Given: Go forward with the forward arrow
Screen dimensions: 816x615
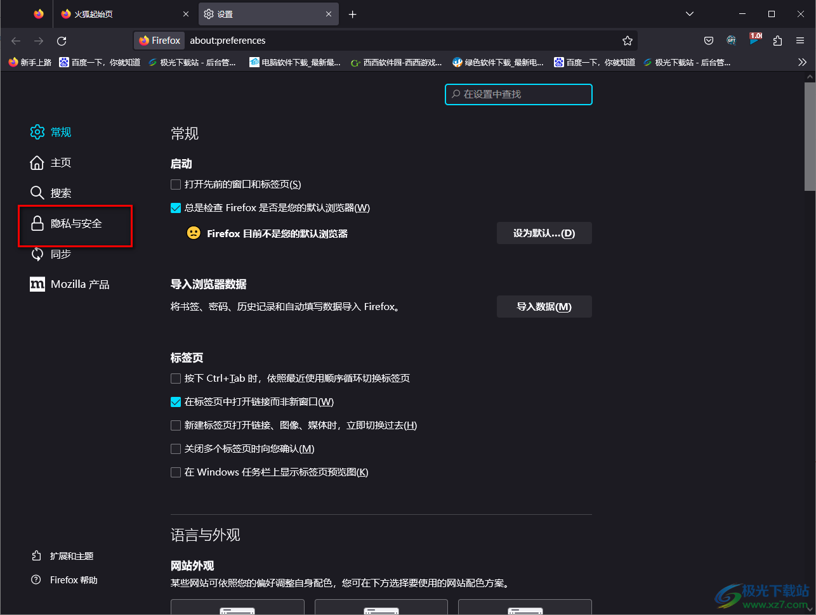Looking at the screenshot, I should tap(39, 41).
